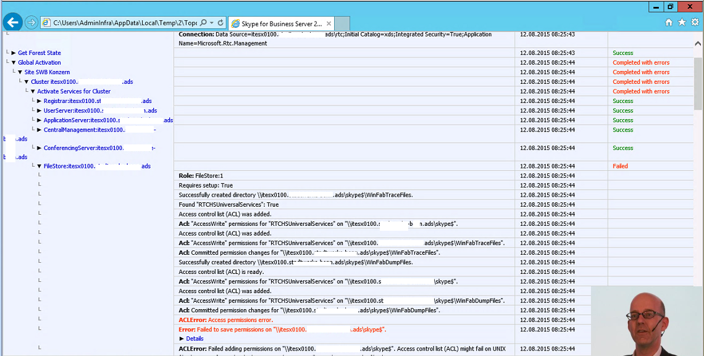Expand the Get Forest State arrow

pyautogui.click(x=14, y=53)
